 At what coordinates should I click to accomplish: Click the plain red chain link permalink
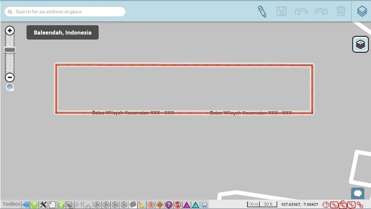pos(360,205)
